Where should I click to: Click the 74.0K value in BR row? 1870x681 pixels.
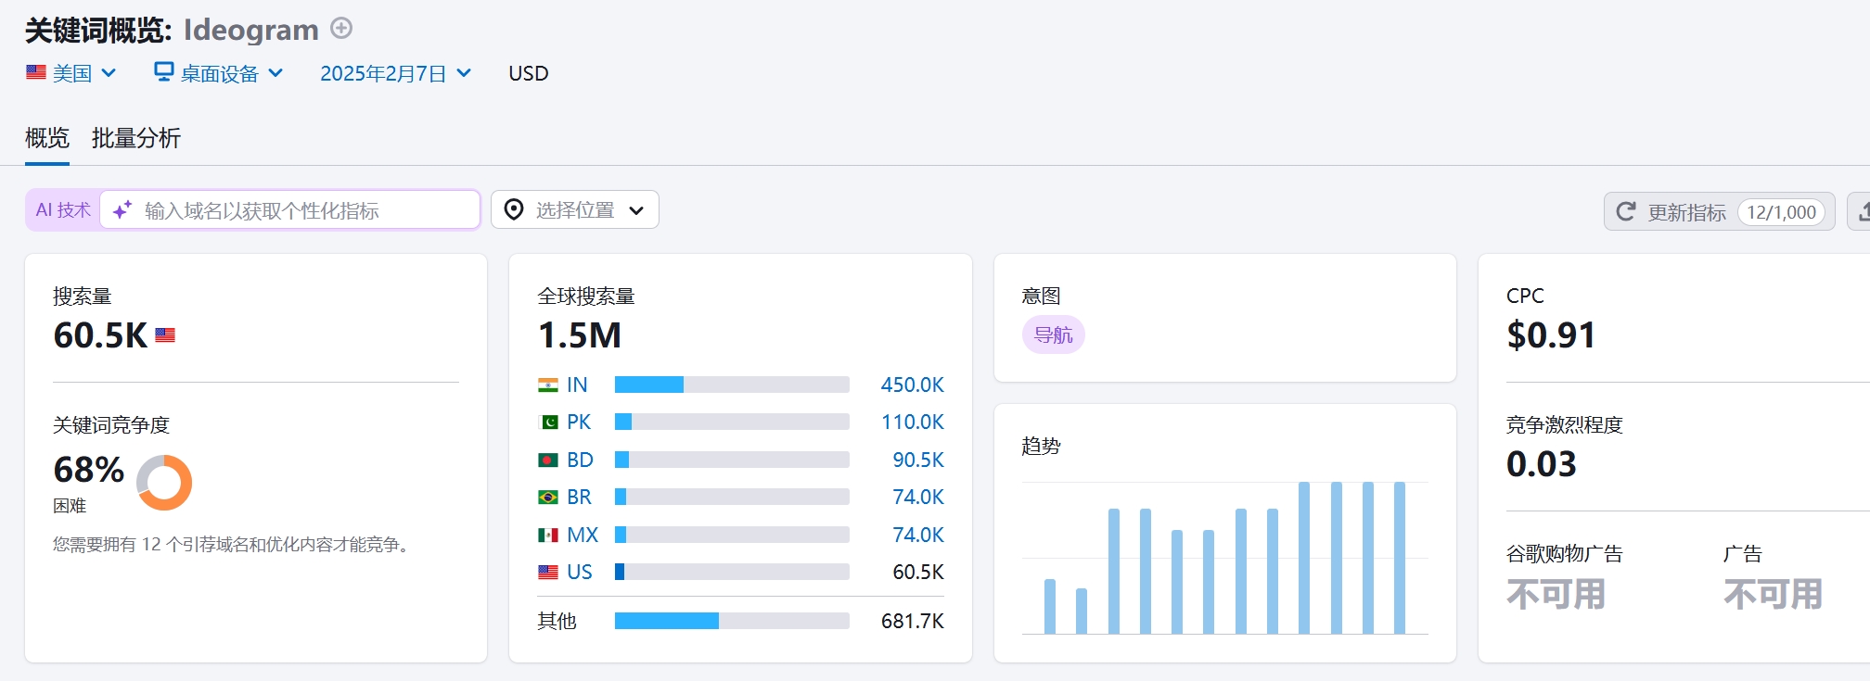point(918,498)
